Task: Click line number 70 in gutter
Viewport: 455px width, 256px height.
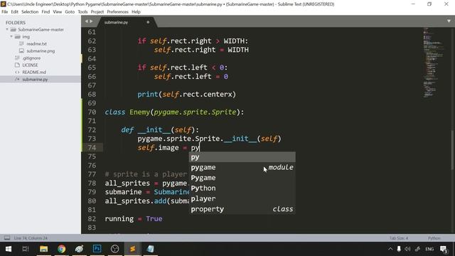Action: (x=92, y=112)
